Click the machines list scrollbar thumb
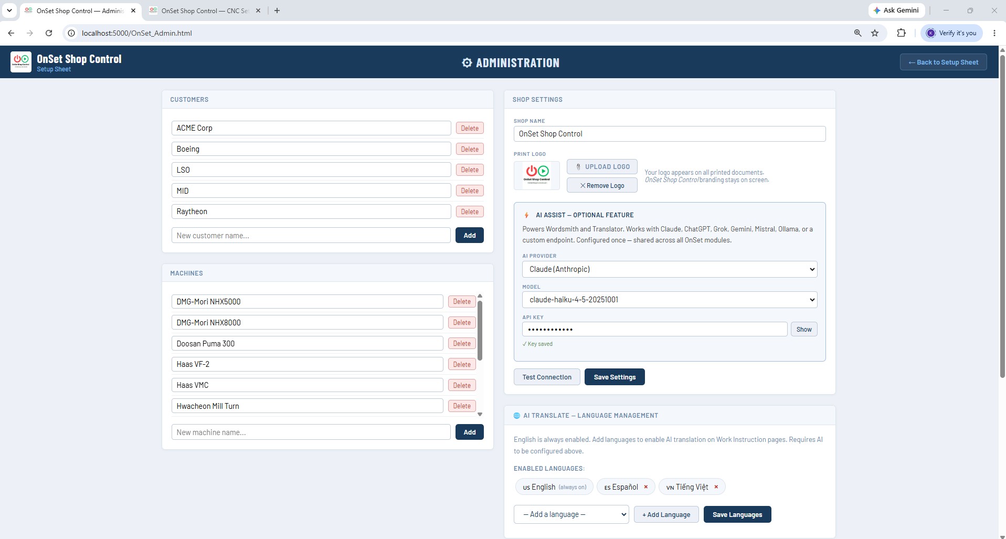This screenshot has width=1006, height=539. pyautogui.click(x=480, y=331)
